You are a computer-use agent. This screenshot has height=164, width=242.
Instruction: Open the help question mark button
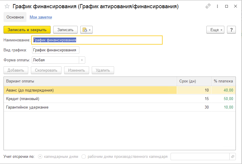[231, 30]
